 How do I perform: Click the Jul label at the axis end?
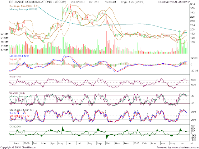(x=191, y=143)
